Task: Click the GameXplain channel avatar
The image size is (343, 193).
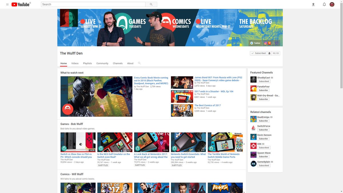Action: pos(253,164)
